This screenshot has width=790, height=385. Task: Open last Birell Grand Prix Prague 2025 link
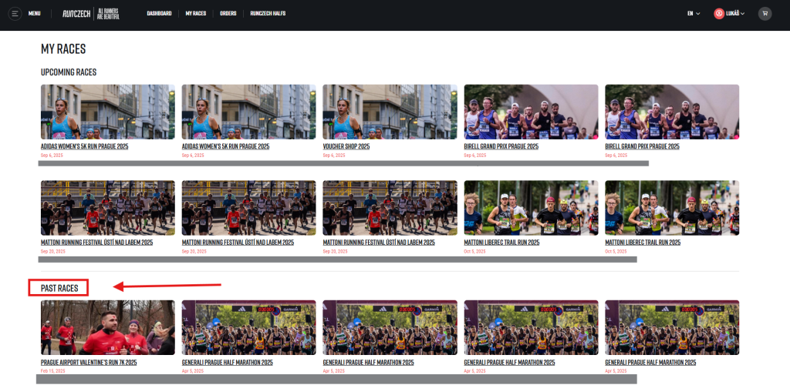coord(643,146)
